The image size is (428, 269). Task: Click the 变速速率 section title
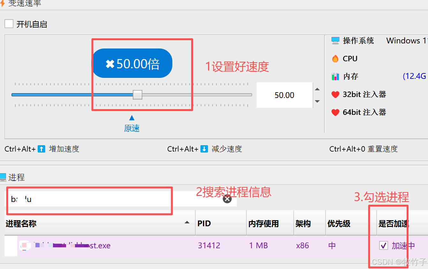click(25, 3)
